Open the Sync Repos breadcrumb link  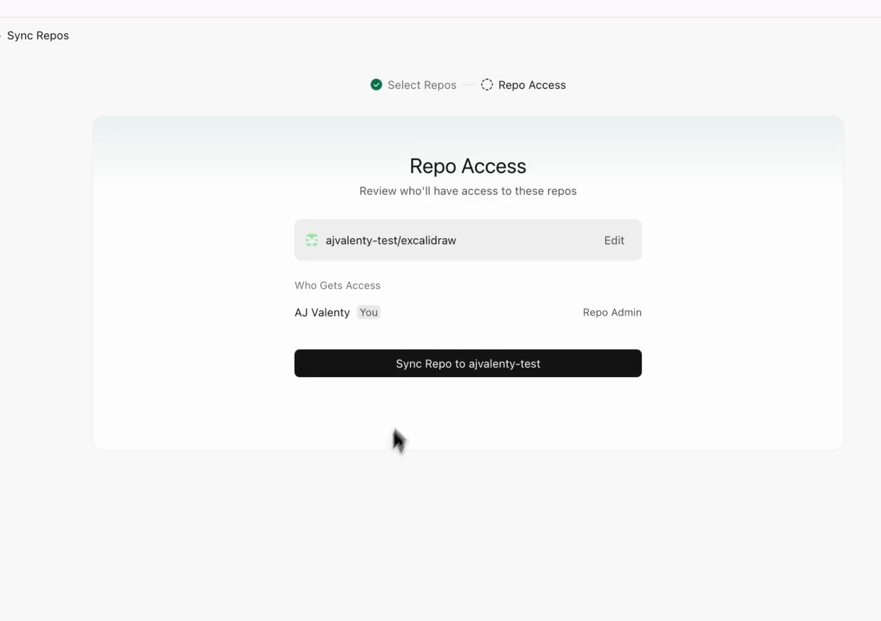pyautogui.click(x=38, y=36)
